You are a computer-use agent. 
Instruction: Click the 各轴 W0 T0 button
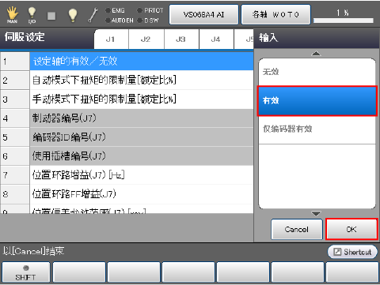click(275, 14)
